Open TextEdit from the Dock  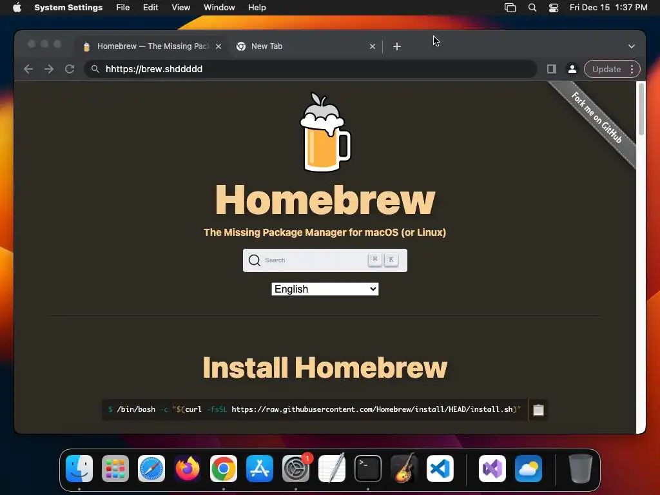coord(332,469)
